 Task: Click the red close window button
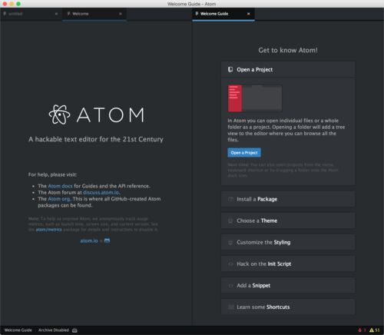coord(5,4)
